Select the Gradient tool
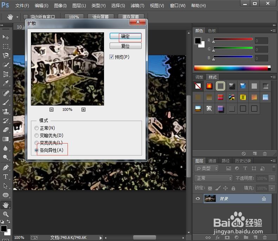The height and width of the screenshot is (241, 278). click(x=6, y=139)
